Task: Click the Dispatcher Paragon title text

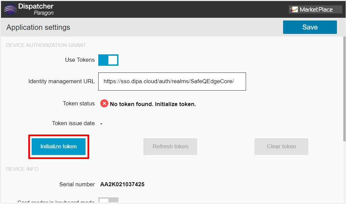Action: pyautogui.click(x=36, y=9)
